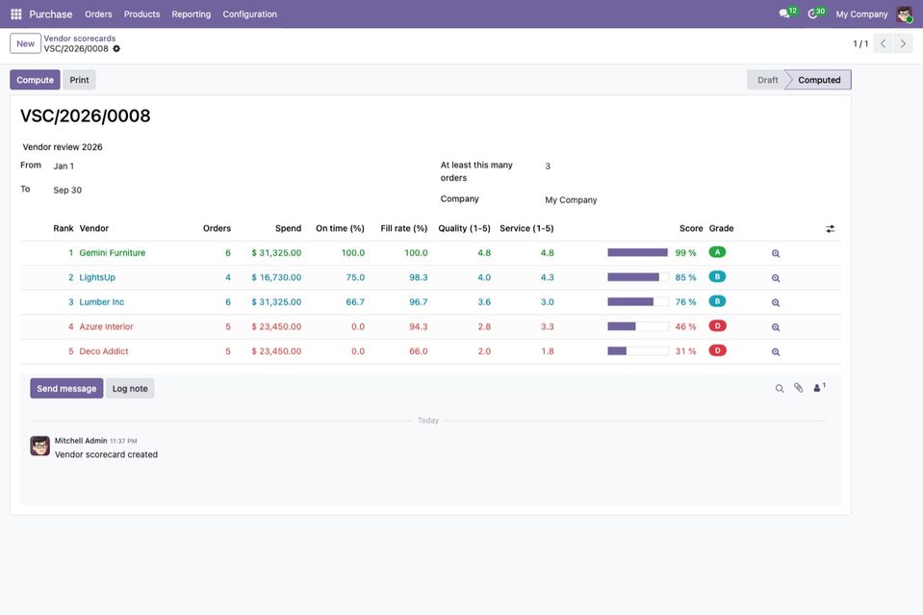The height and width of the screenshot is (615, 923).
Task: Click the Vendor review 2026 name field
Action: (x=63, y=147)
